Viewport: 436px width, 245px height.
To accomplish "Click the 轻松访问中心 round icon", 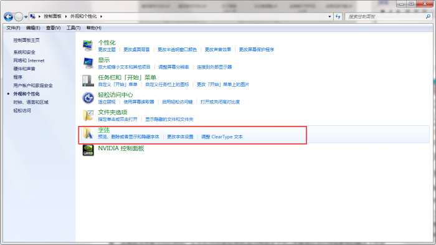I will (x=88, y=98).
